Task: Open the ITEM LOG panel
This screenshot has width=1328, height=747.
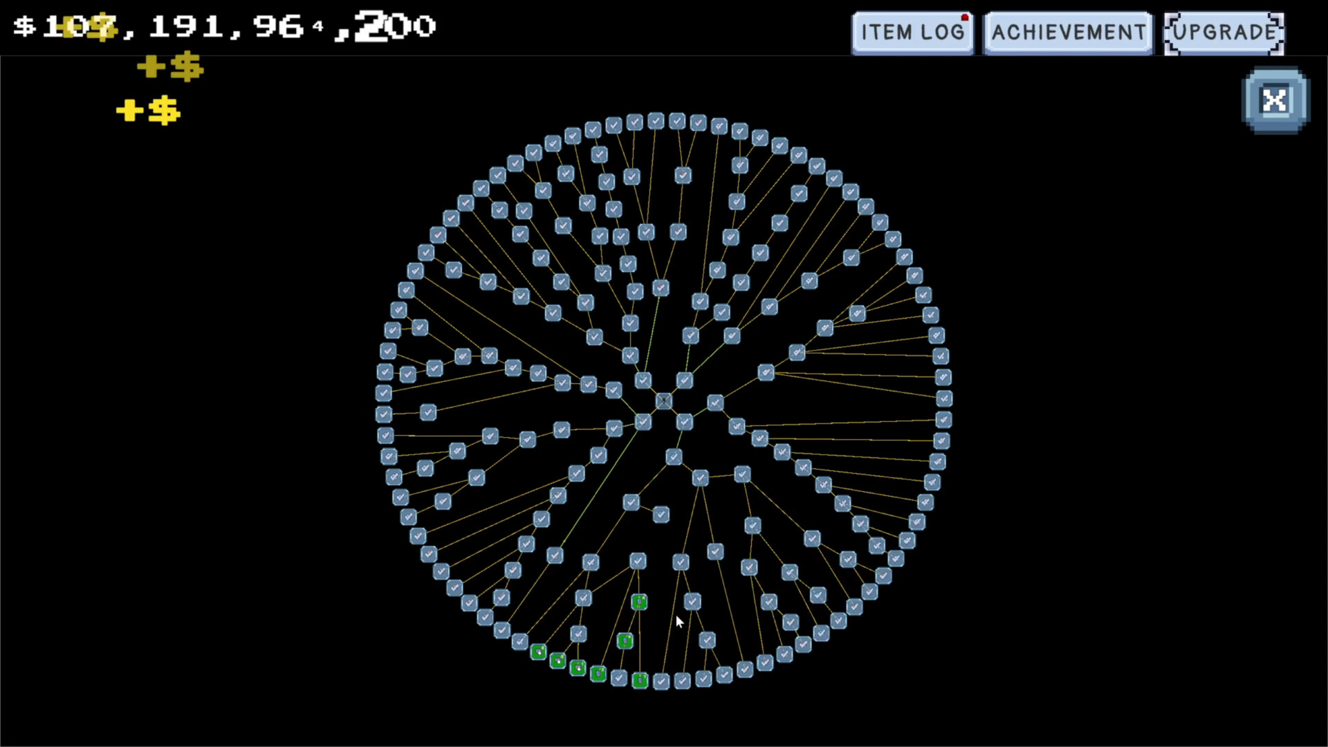Action: (912, 32)
